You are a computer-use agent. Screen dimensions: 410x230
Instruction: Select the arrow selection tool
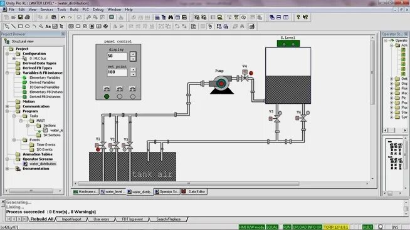[6, 26]
